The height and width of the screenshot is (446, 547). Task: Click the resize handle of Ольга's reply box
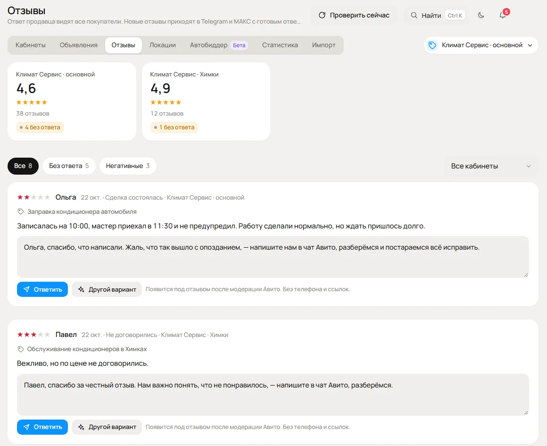click(526, 275)
